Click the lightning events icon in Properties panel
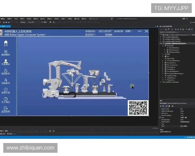 pos(169,106)
